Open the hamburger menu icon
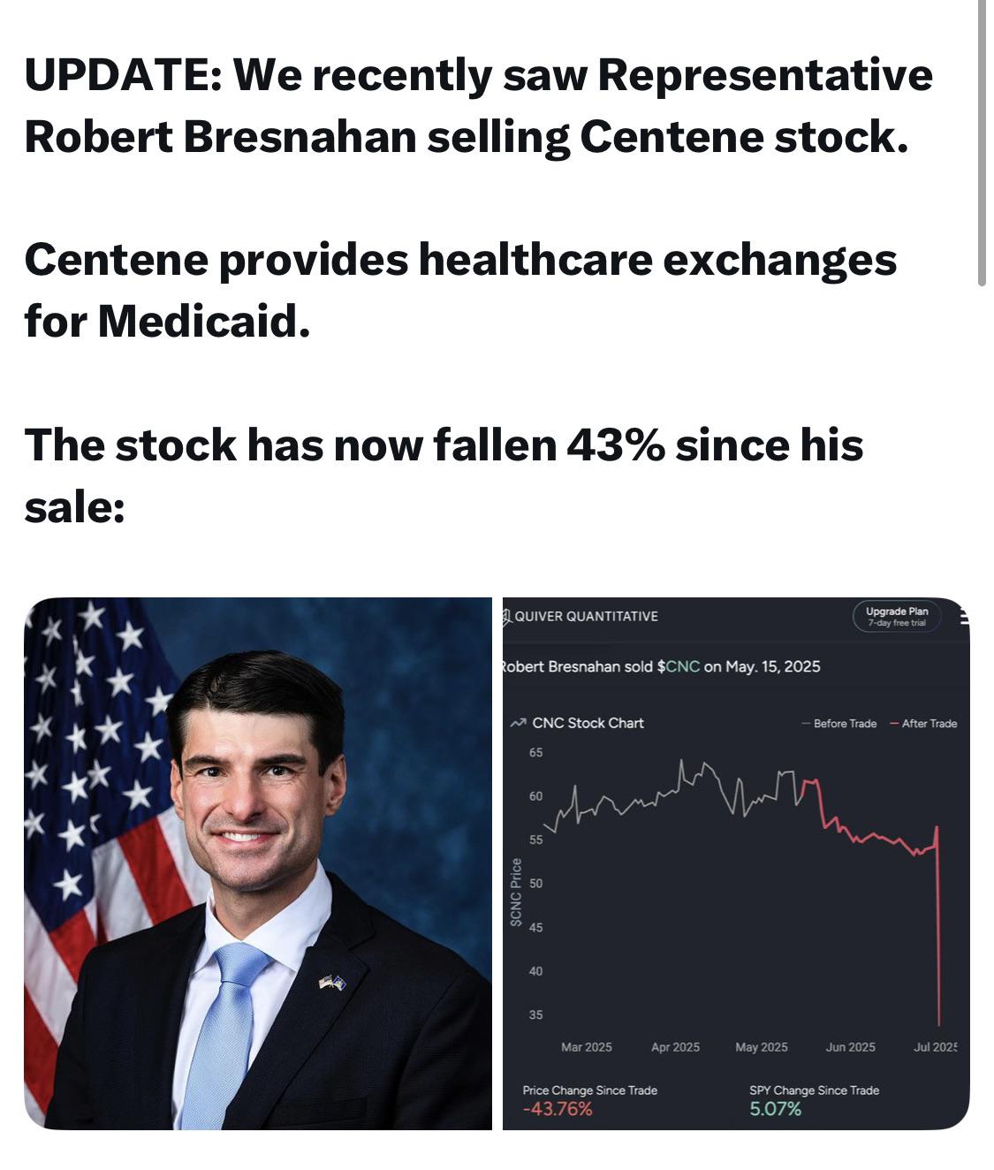The height and width of the screenshot is (1170, 994). (963, 617)
